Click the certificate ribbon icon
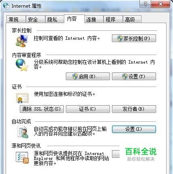 click(x=22, y=98)
